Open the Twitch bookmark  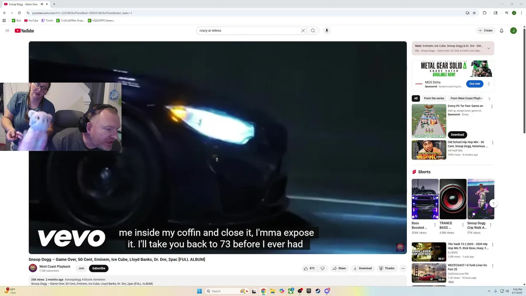(x=47, y=21)
